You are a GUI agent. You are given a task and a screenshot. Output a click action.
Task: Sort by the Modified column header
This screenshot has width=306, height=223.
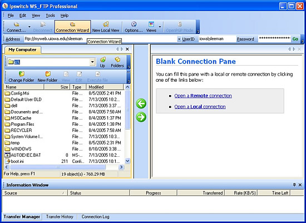[x=105, y=87]
